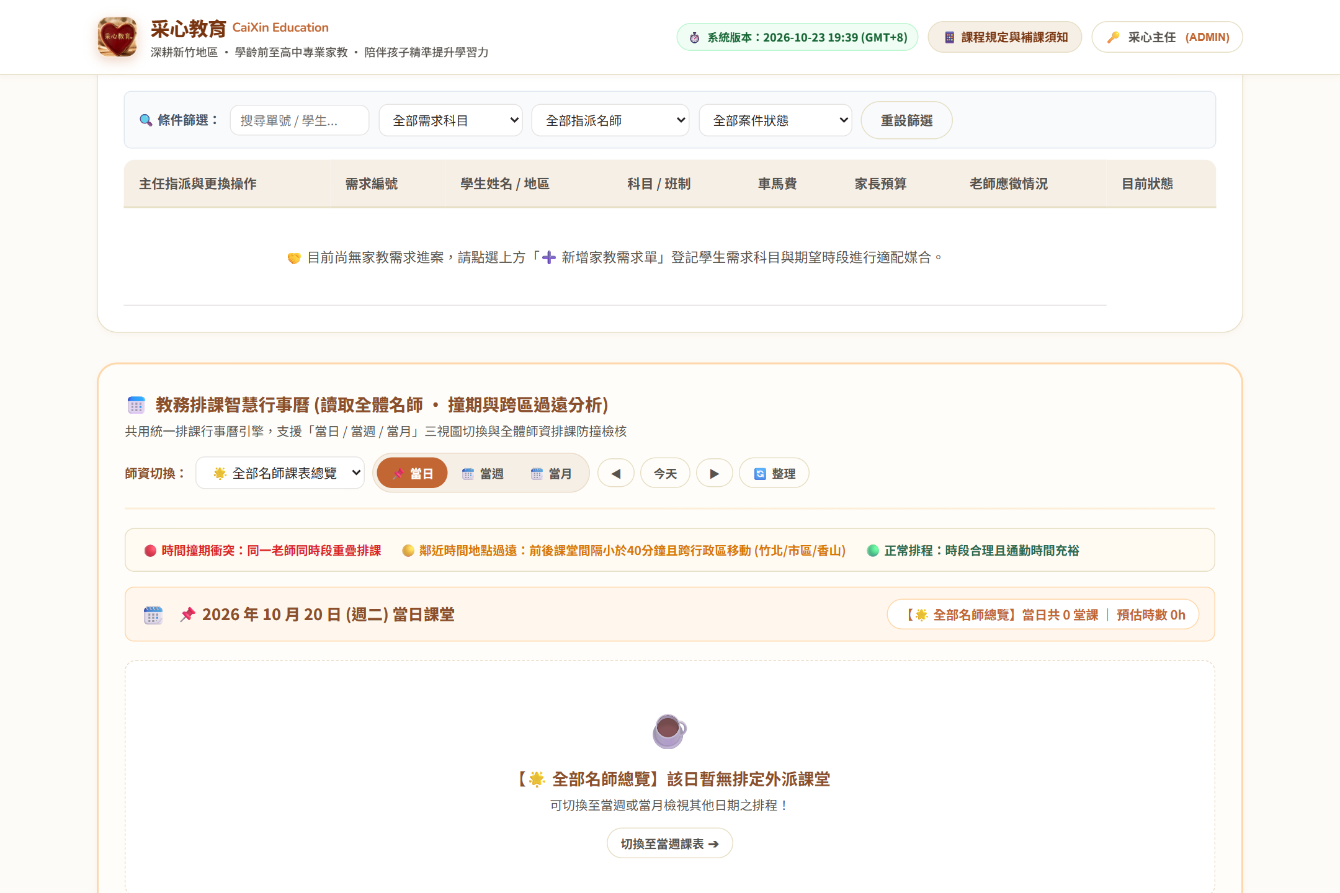Open the 采心主任 (ADMIN) account button
The height and width of the screenshot is (893, 1340).
(1167, 37)
